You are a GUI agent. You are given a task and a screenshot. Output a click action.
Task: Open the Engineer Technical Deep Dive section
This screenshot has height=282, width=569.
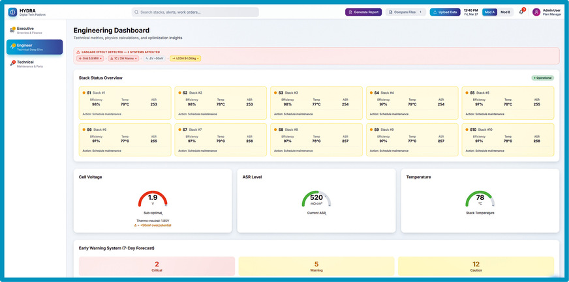coord(35,47)
